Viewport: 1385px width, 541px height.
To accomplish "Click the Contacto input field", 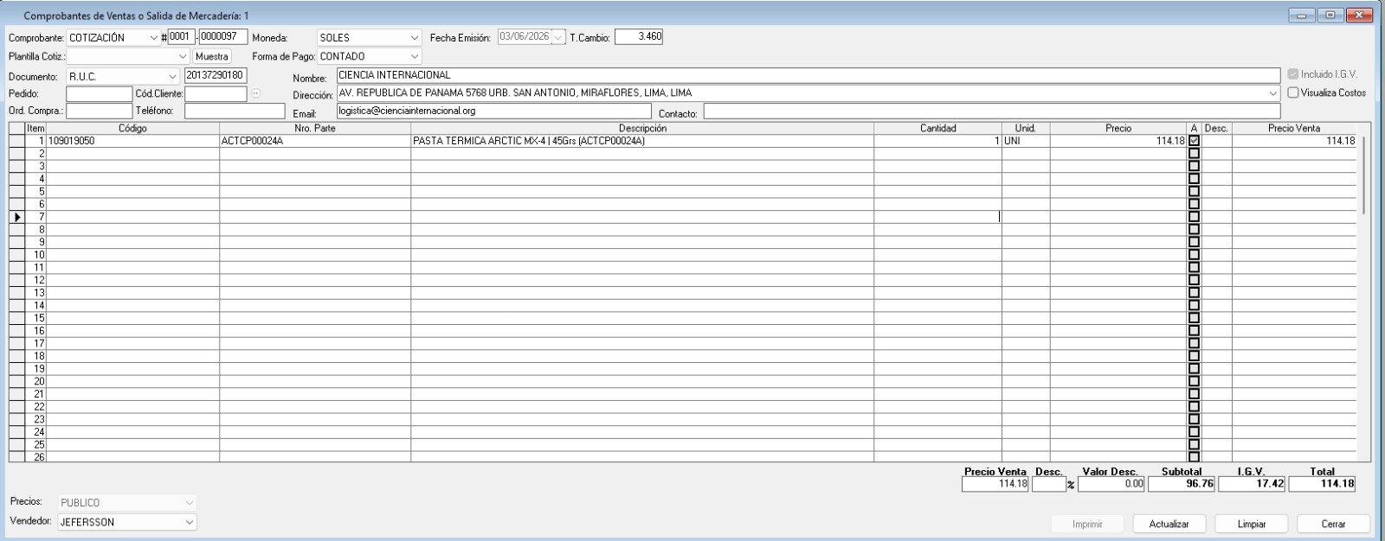I will 992,111.
